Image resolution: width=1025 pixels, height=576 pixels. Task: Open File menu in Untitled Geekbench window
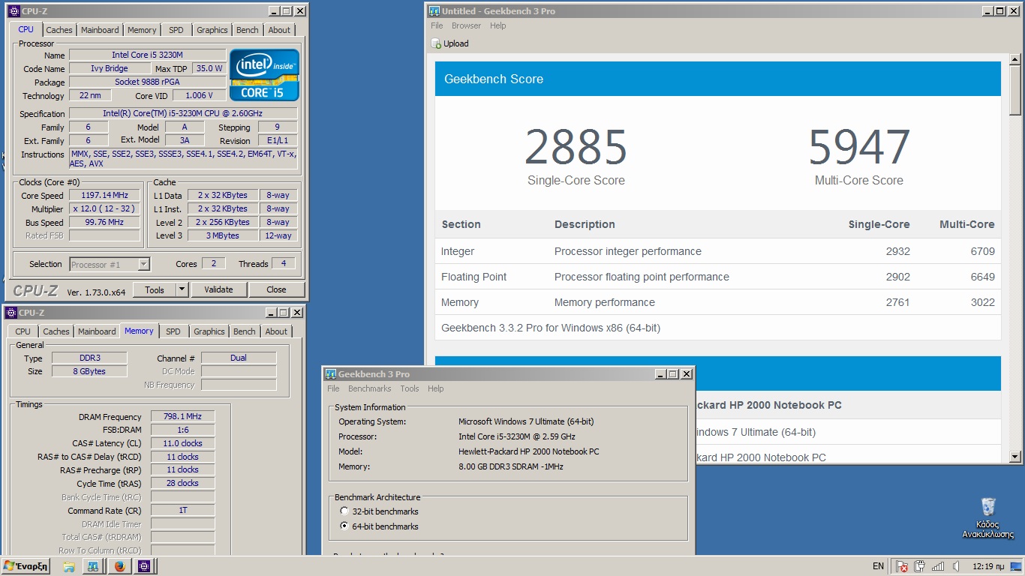coord(437,25)
